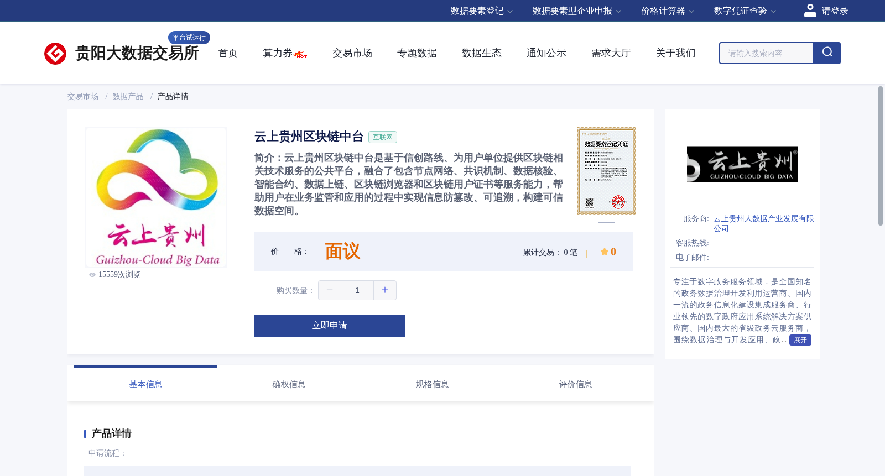Click the purchase quantity input field
Screen dimensions: 885x476
pyautogui.click(x=357, y=290)
